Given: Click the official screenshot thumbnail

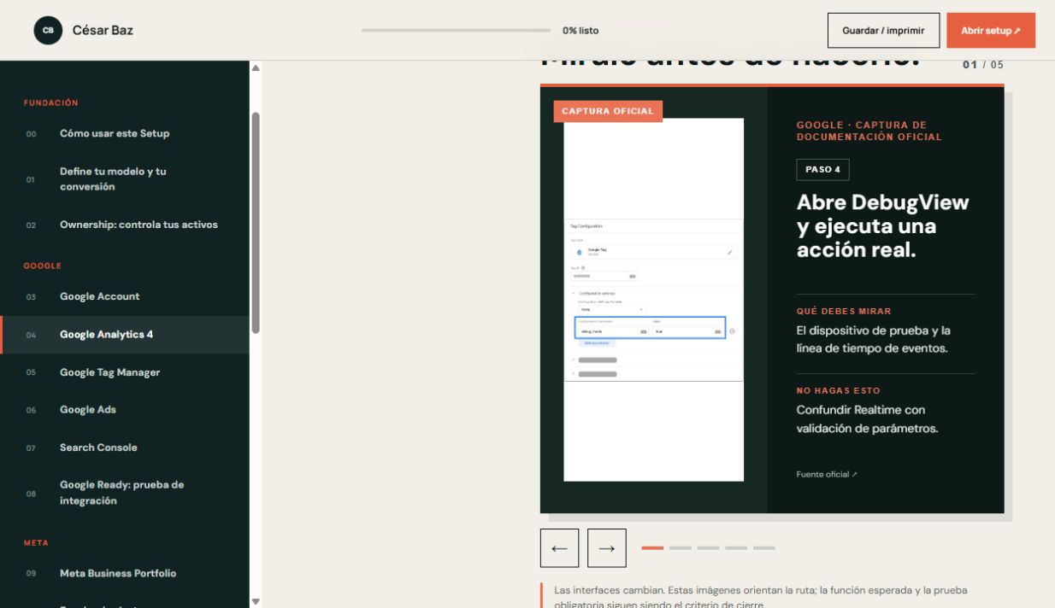Looking at the screenshot, I should pyautogui.click(x=654, y=300).
